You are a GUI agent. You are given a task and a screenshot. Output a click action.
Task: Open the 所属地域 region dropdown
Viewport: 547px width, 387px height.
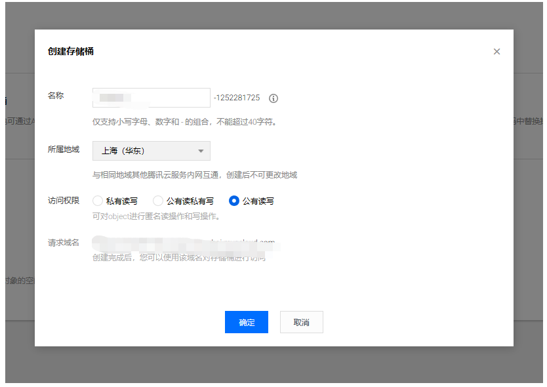(152, 151)
